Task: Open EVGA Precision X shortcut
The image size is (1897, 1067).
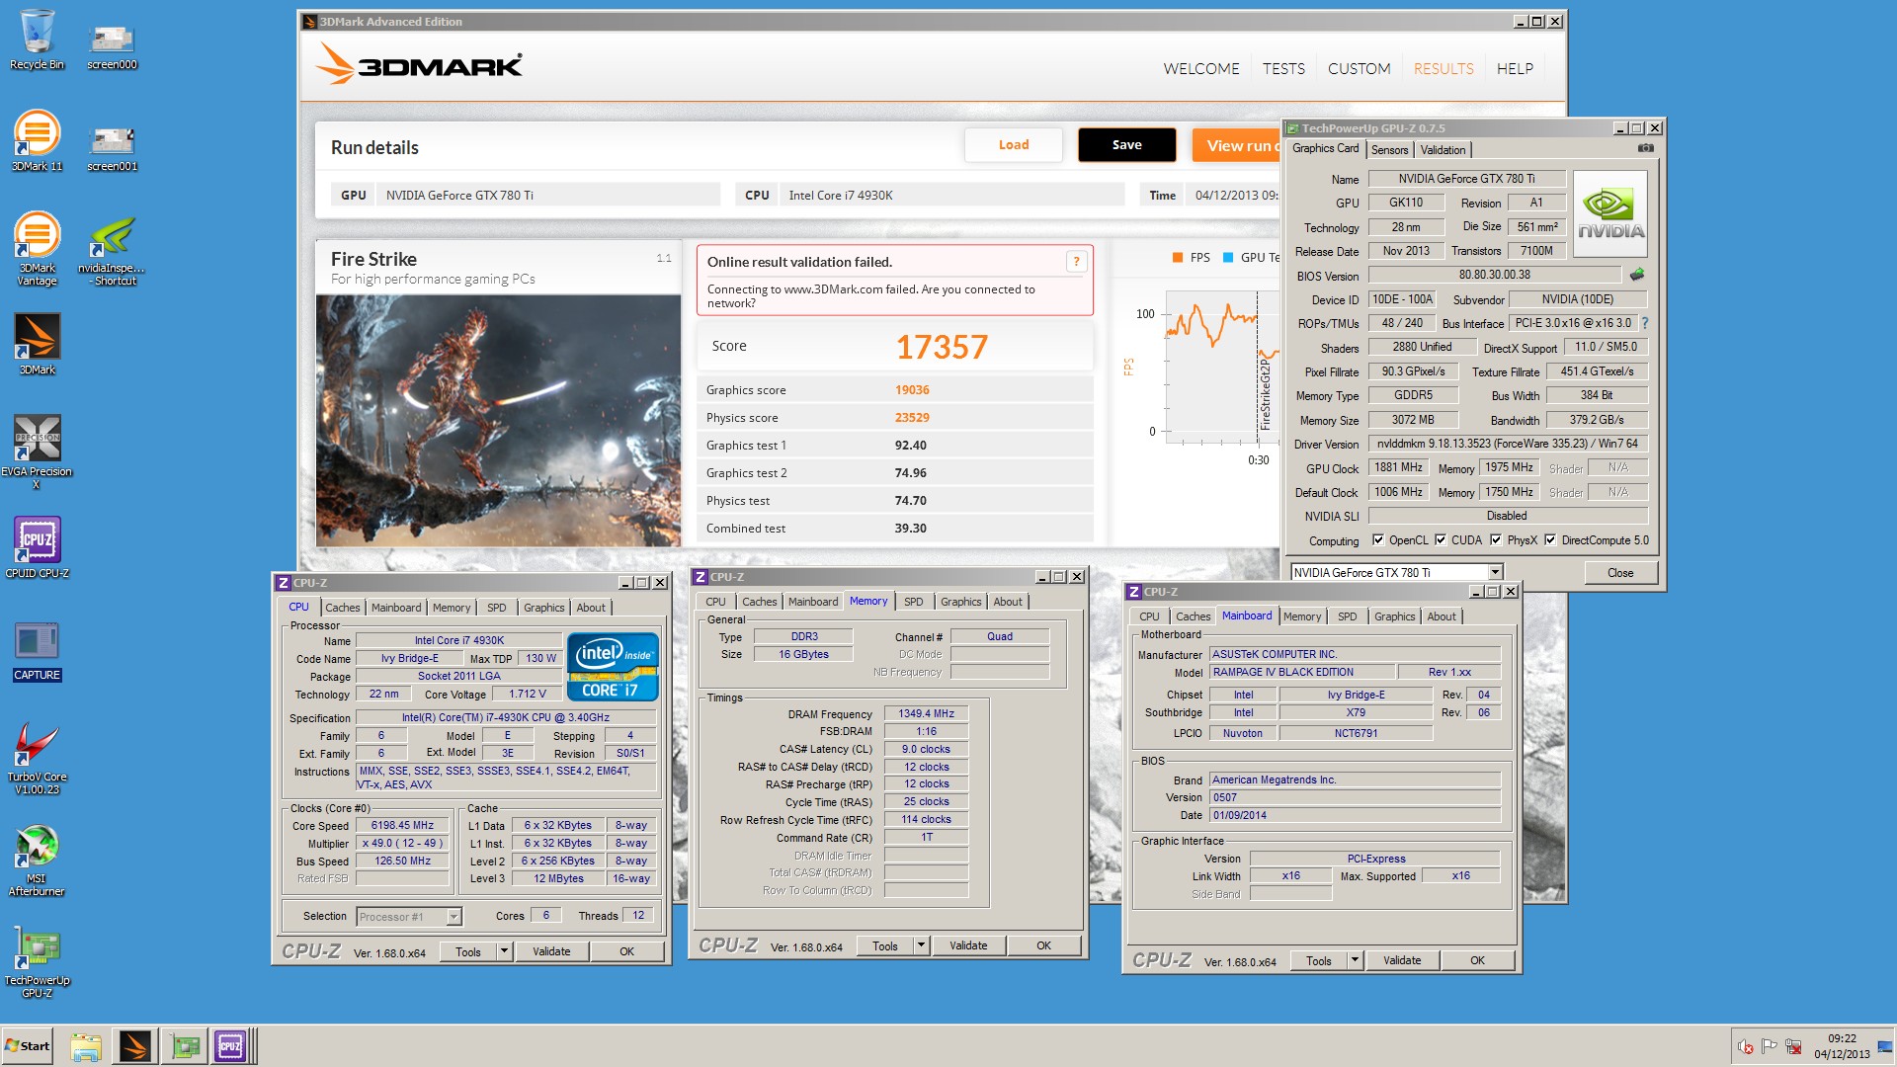Action: pyautogui.click(x=37, y=451)
